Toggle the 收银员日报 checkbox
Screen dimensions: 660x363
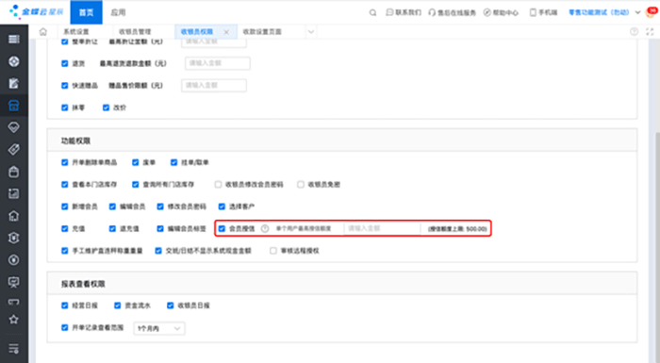pyautogui.click(x=170, y=305)
